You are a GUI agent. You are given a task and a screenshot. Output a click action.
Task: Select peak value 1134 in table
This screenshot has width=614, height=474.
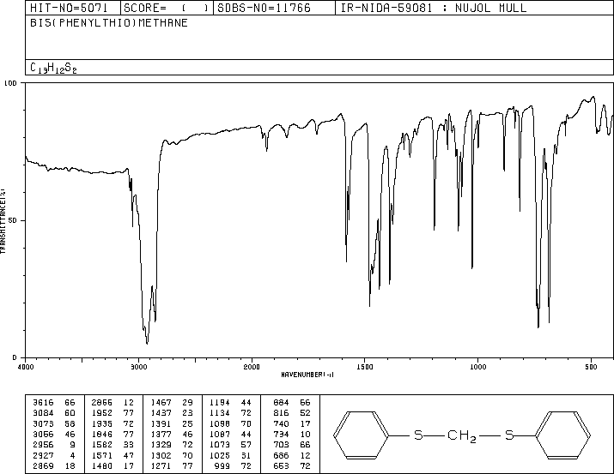coord(220,413)
